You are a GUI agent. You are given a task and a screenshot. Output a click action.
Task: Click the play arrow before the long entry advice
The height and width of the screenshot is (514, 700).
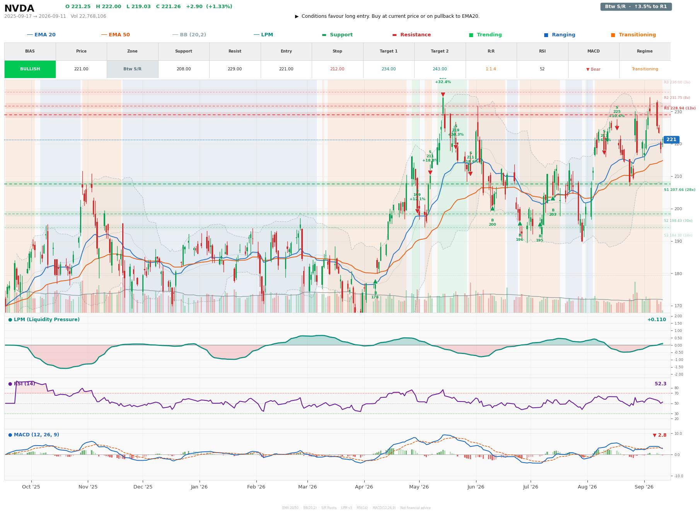[x=297, y=16]
